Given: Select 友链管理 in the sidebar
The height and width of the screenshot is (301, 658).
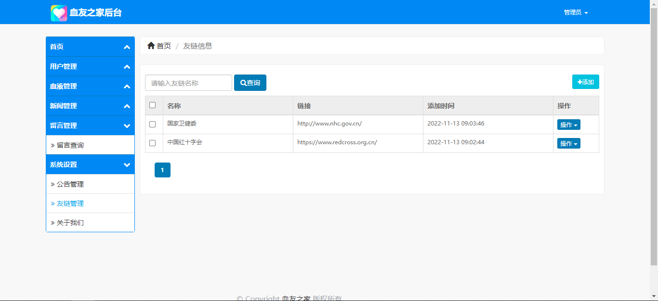Looking at the screenshot, I should [90, 203].
